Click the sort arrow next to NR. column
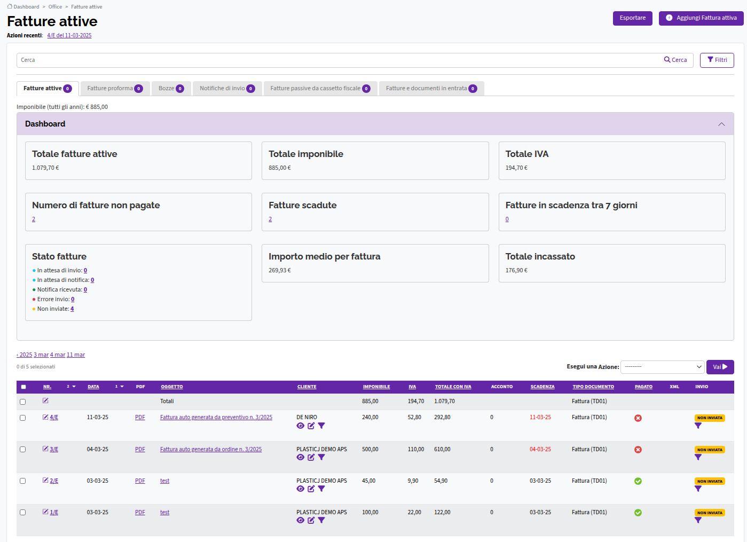Screen dimensions: 747x542 pyautogui.click(x=74, y=387)
